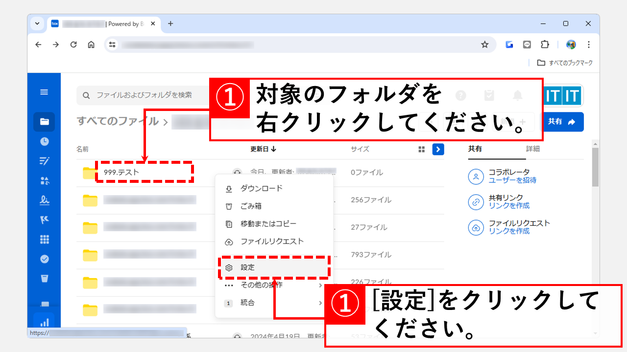The image size is (627, 352).
Task: Collapse the right sidebar with blue arrow button
Action: tap(438, 149)
